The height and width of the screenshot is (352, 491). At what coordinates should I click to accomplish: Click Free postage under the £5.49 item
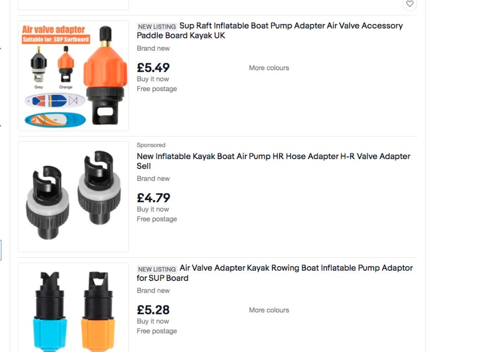157,89
